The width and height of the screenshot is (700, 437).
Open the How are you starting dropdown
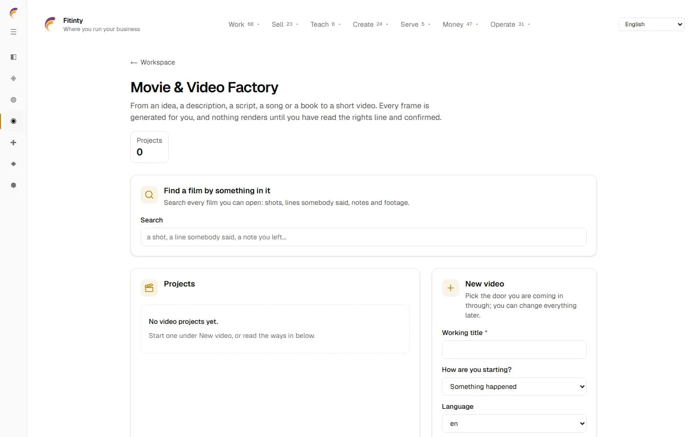(x=514, y=387)
